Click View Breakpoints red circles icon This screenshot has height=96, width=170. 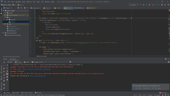tap(4, 75)
